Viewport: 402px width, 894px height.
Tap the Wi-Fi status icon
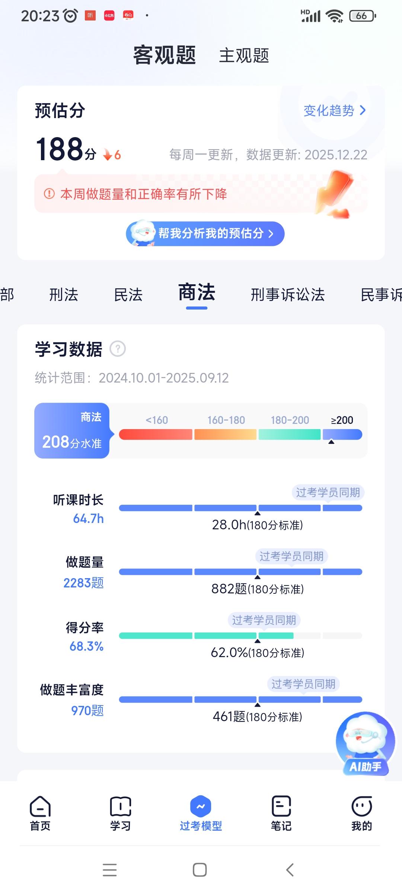click(334, 16)
